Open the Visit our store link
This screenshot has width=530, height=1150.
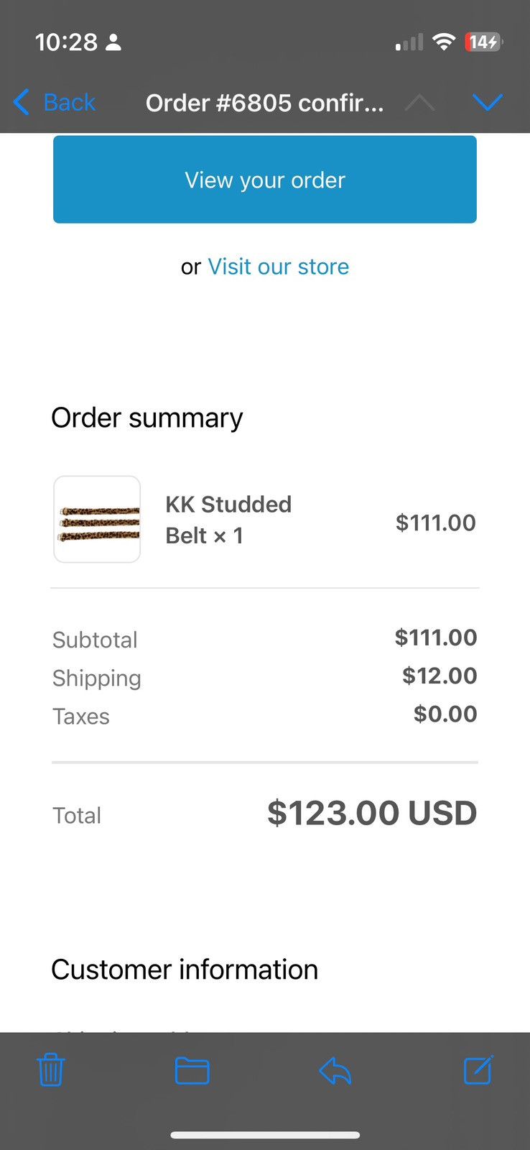(x=278, y=267)
